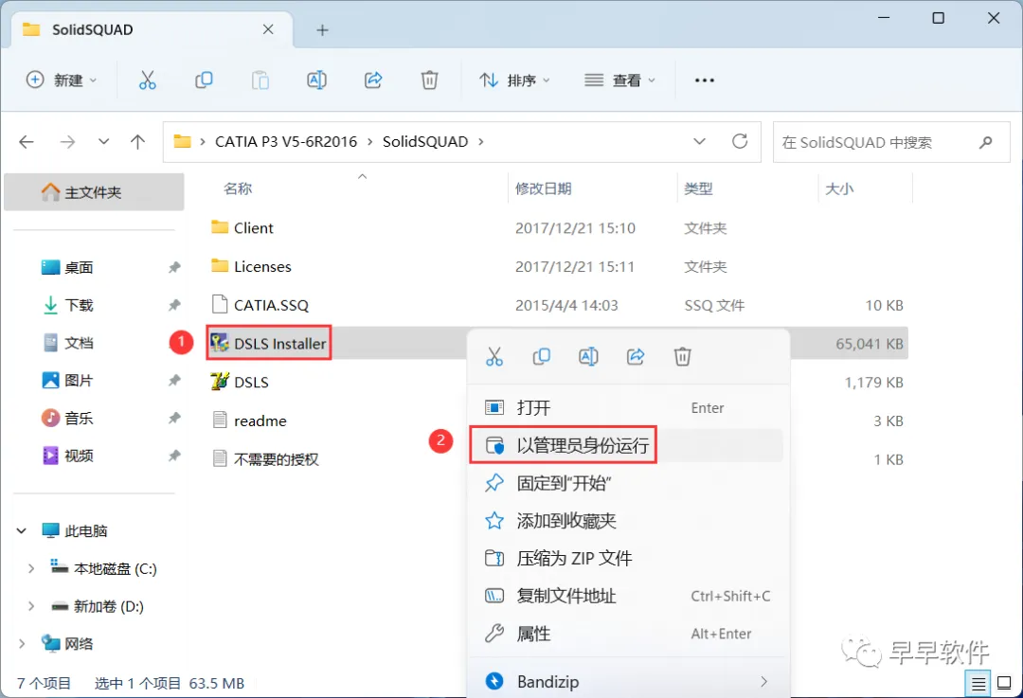Click the Copy icon in the context menu
1023x698 pixels.
click(x=542, y=357)
